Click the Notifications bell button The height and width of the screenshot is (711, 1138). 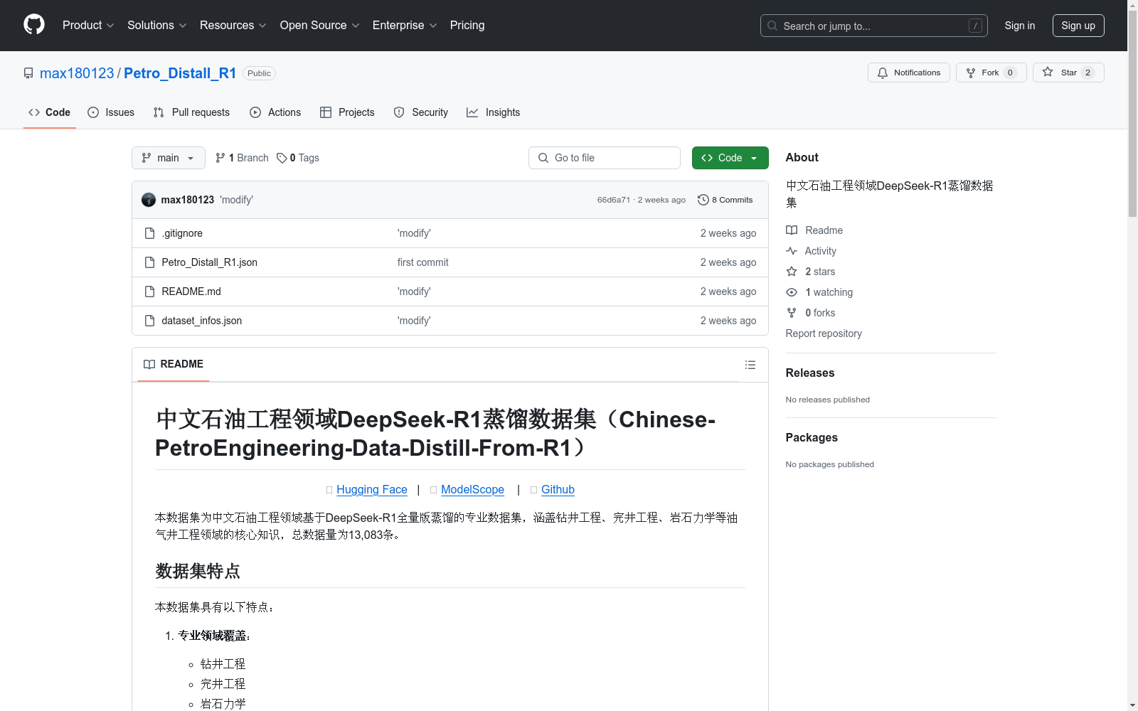908,73
